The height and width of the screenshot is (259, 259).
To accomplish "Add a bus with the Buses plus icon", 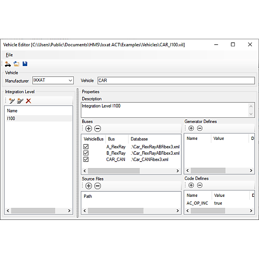I will 88,129.
